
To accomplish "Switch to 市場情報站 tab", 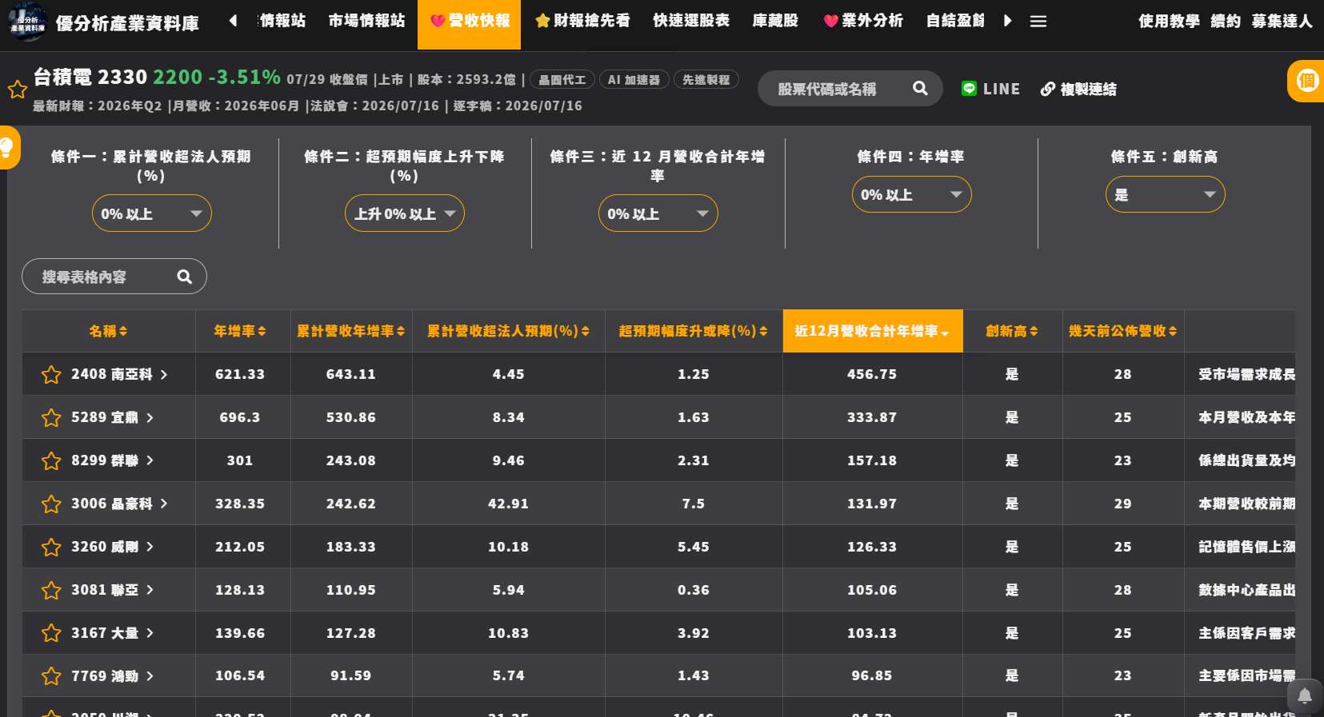I will (x=366, y=21).
